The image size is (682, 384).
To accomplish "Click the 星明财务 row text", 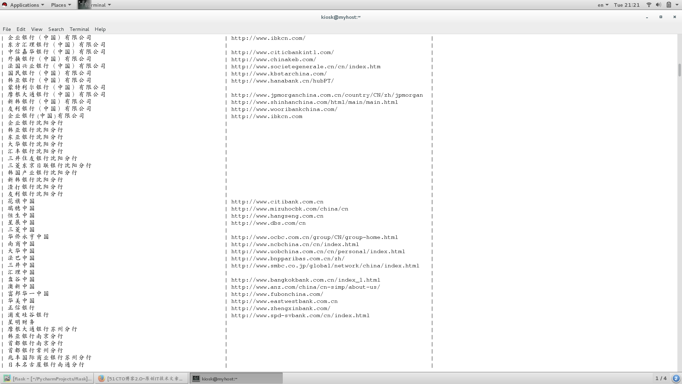I will [x=21, y=322].
